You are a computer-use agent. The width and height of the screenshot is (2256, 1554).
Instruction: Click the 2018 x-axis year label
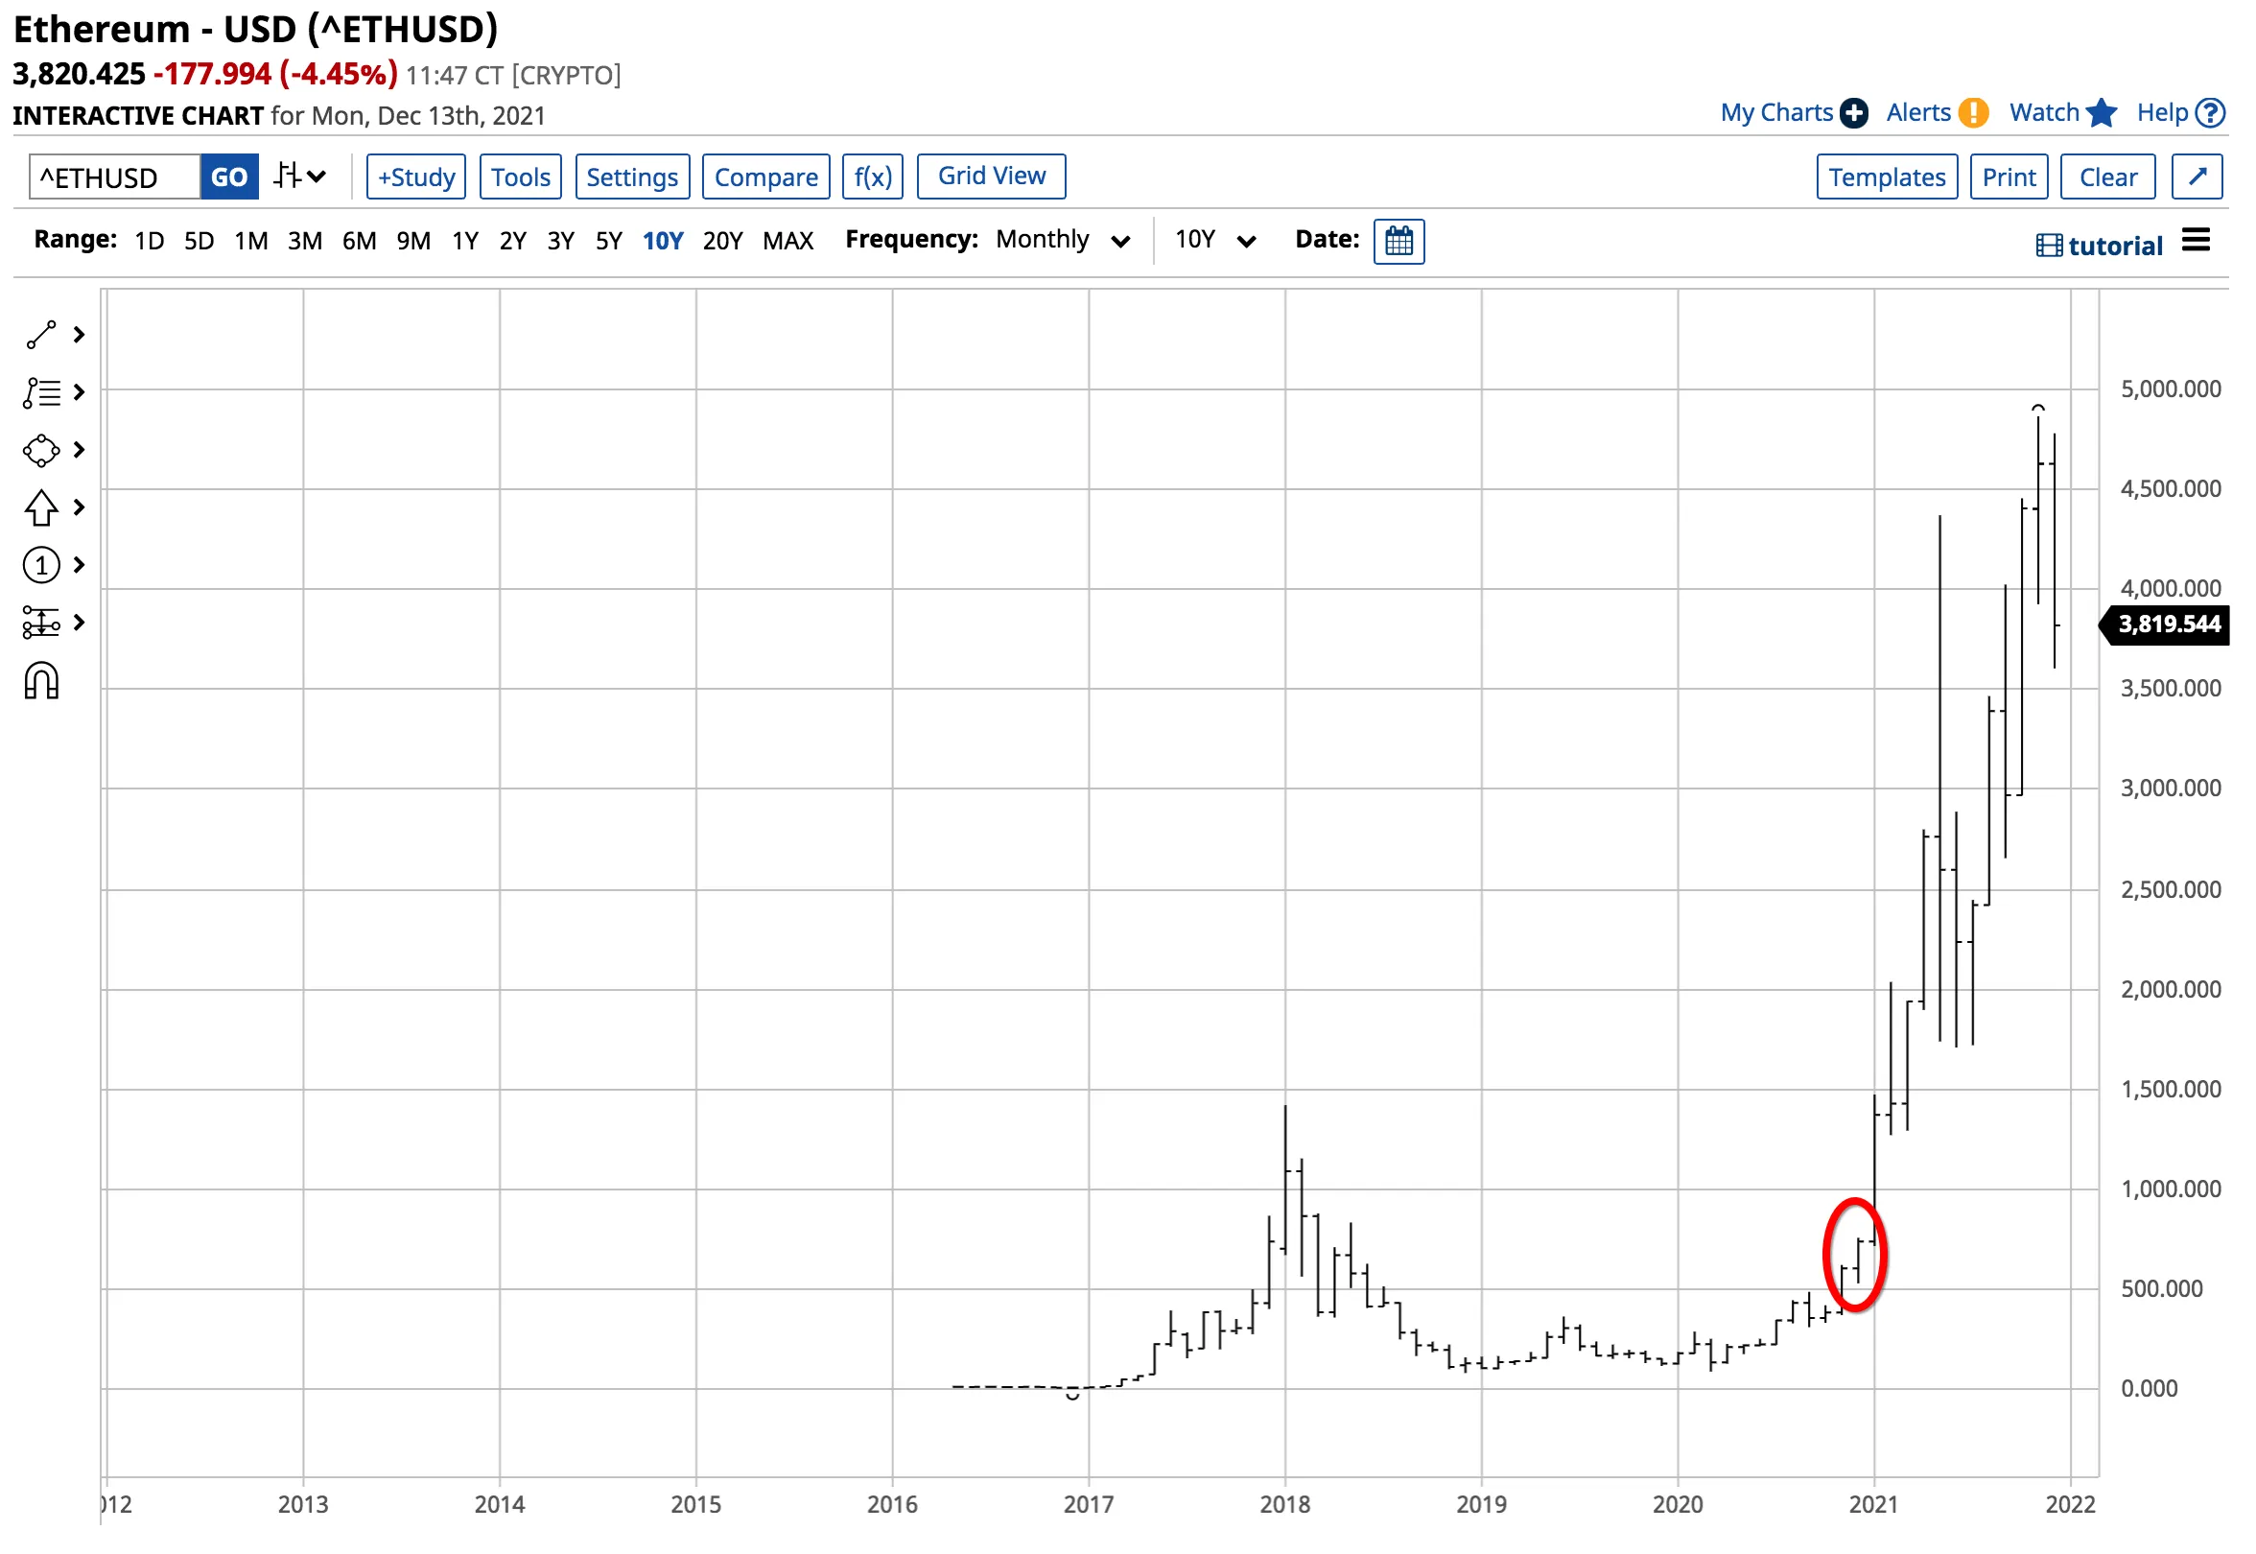pyautogui.click(x=1284, y=1505)
